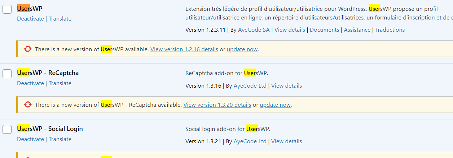Viewport: 453px width, 158px height.
Task: Deactivate the UsersWP plugin
Action: [30, 19]
